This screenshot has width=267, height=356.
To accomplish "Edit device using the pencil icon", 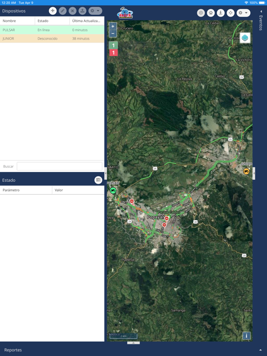I will pos(63,11).
